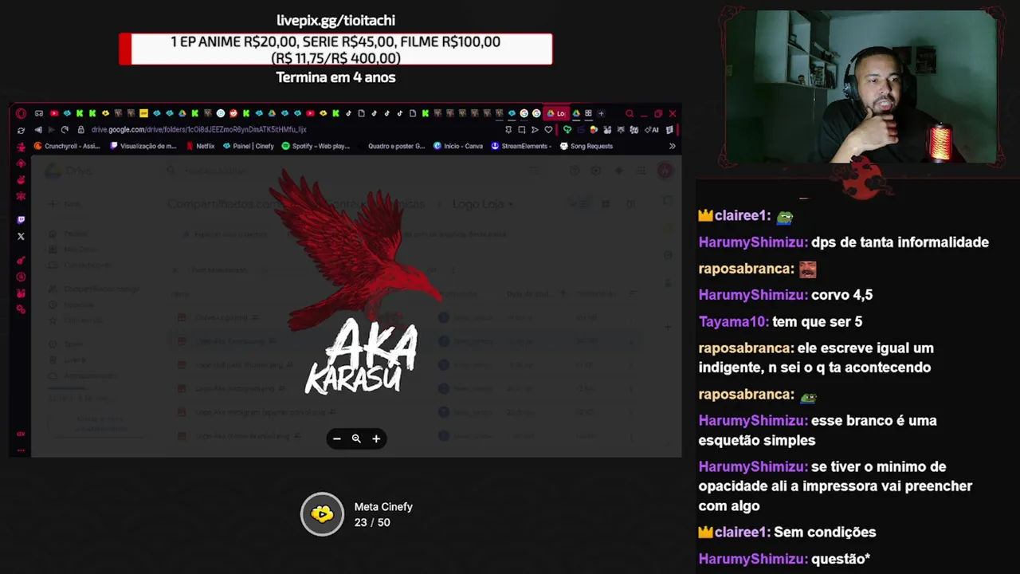This screenshot has height=574, width=1020.
Task: Switch Drive to list layout
Action: point(579,204)
